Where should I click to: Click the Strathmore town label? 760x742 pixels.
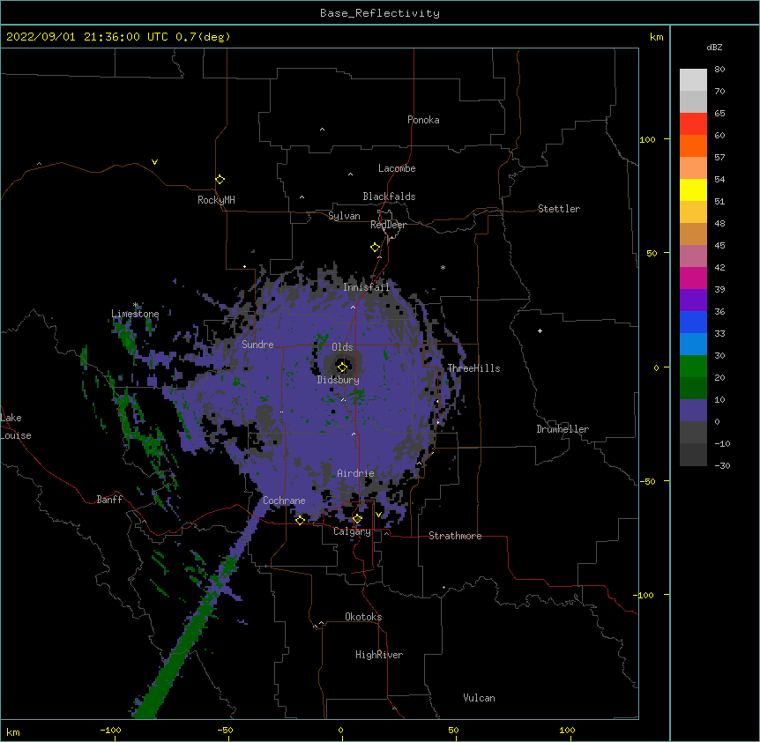(x=455, y=536)
